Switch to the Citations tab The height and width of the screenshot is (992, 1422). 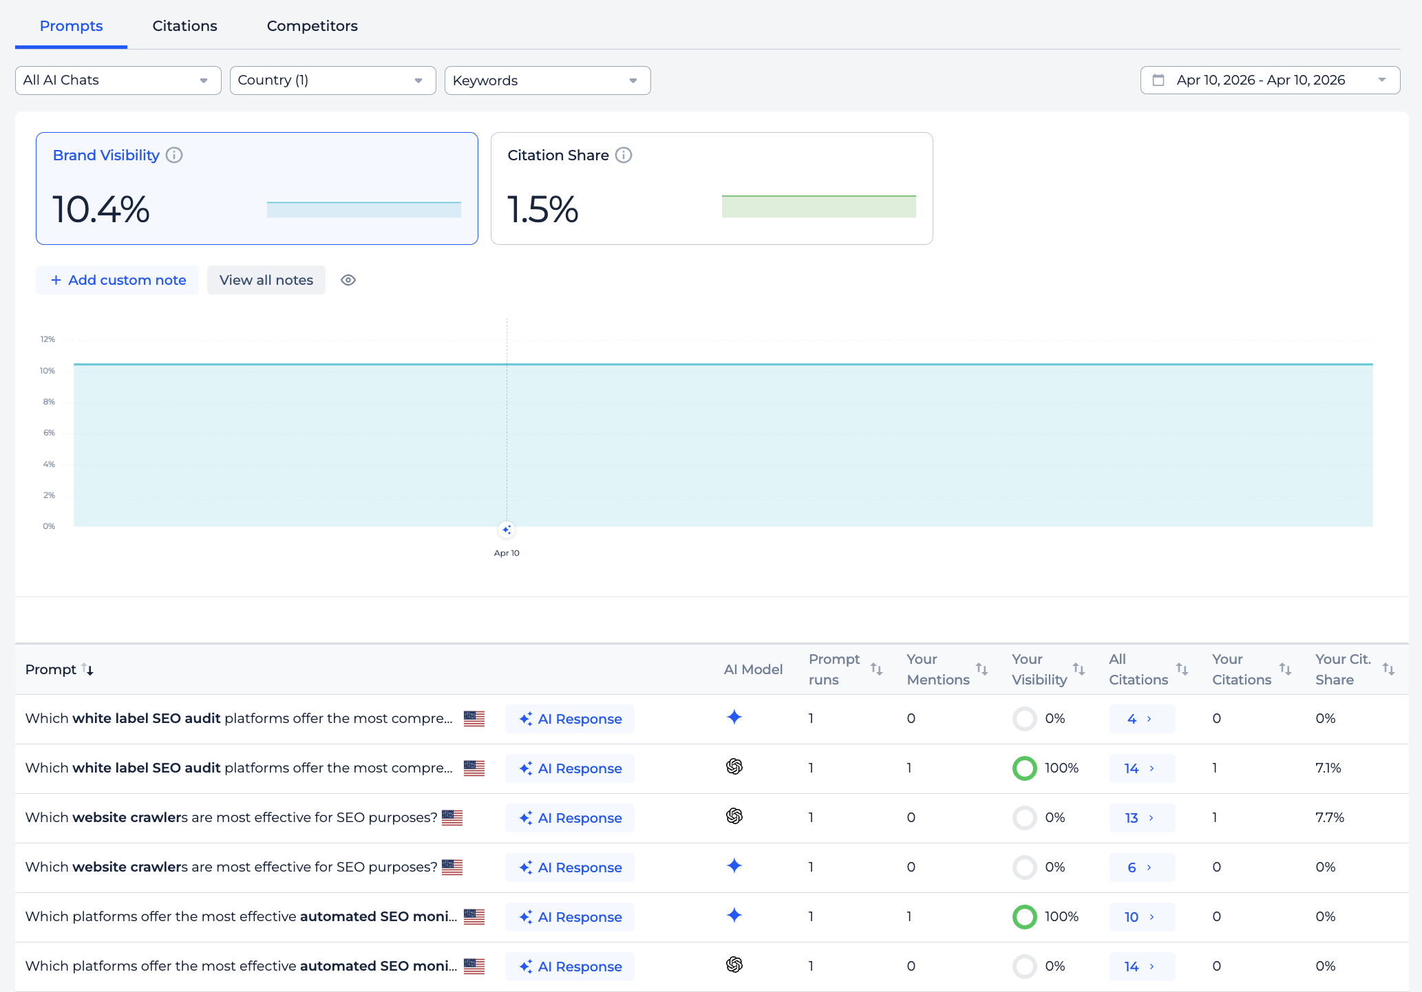click(x=184, y=26)
